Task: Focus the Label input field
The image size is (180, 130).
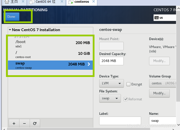Action: 120,121
